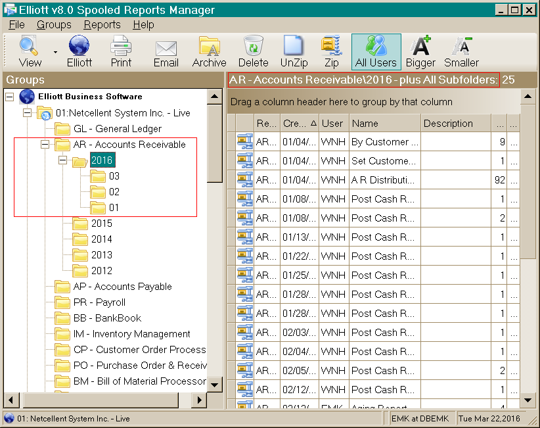Sort by the Cre... column header
Image resolution: width=540 pixels, height=428 pixels.
[300, 124]
